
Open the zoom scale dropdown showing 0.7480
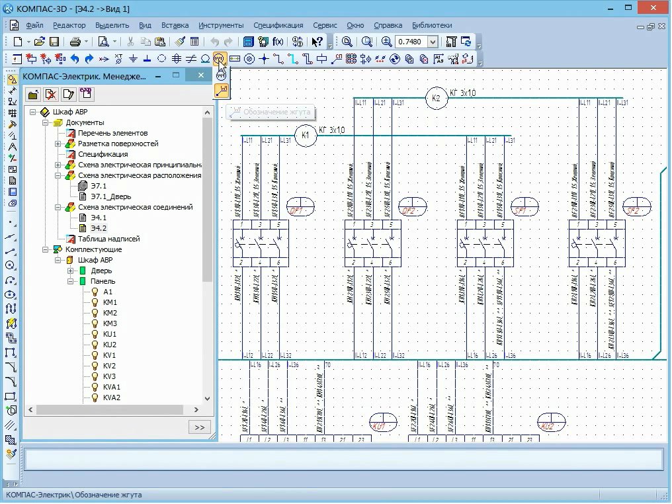pos(433,42)
